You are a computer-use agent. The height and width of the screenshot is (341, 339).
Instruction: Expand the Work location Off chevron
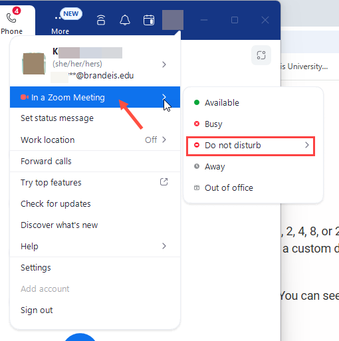pos(164,140)
